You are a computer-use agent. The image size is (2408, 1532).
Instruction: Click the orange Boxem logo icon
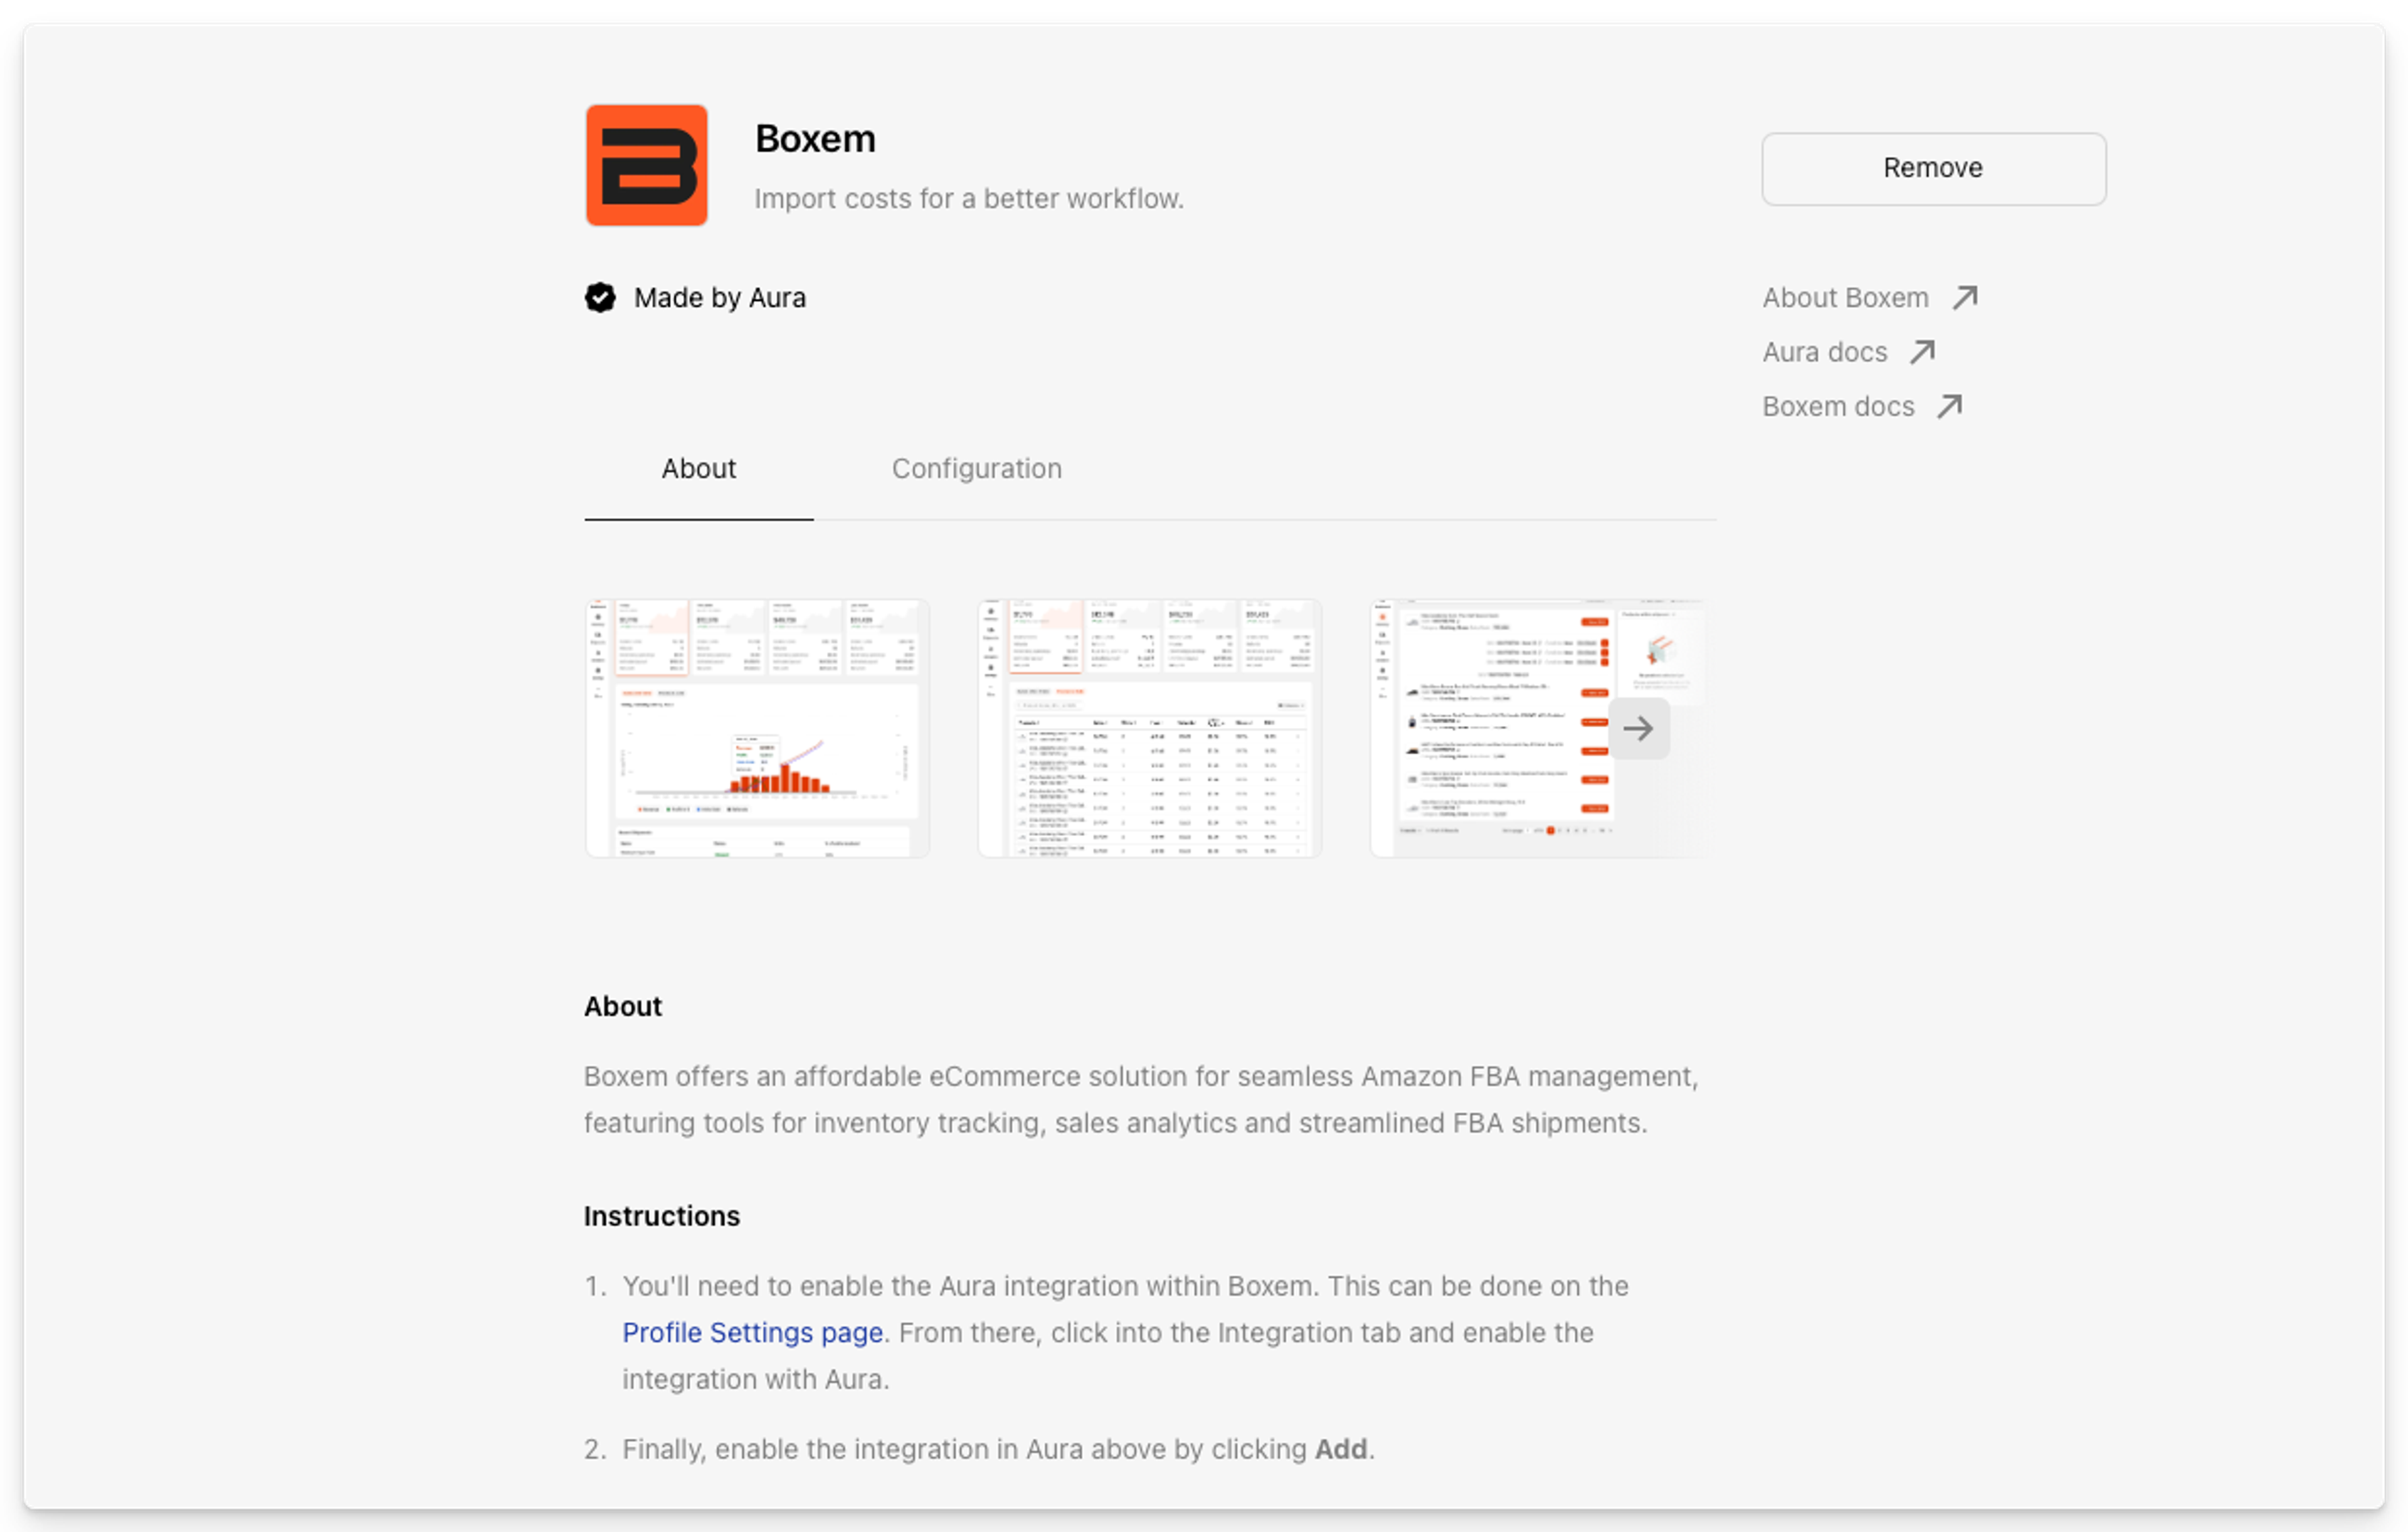click(646, 165)
